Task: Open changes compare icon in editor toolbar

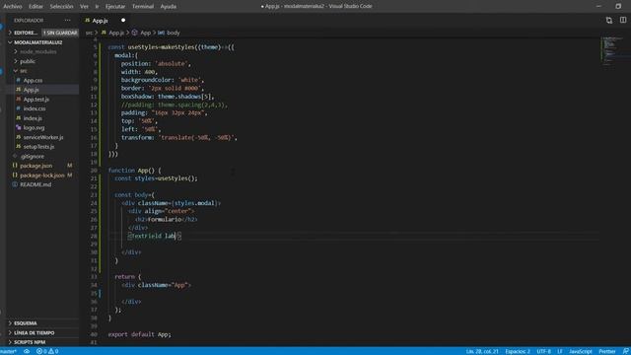Action: coord(609,20)
